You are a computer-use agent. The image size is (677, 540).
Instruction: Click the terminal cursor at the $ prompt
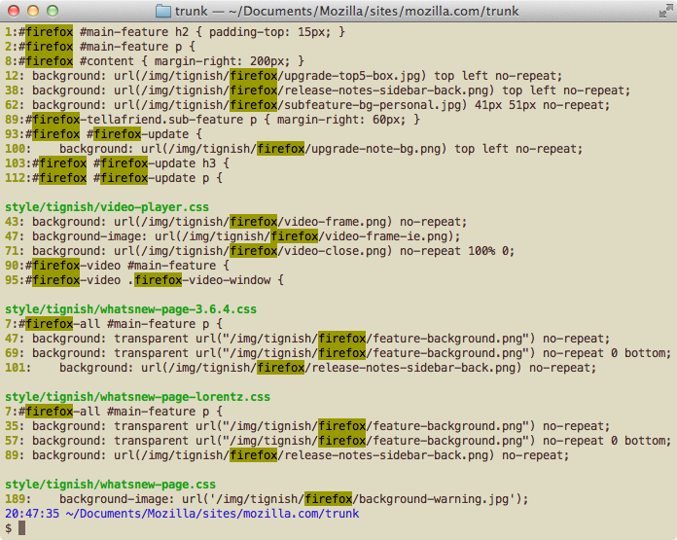click(x=22, y=528)
